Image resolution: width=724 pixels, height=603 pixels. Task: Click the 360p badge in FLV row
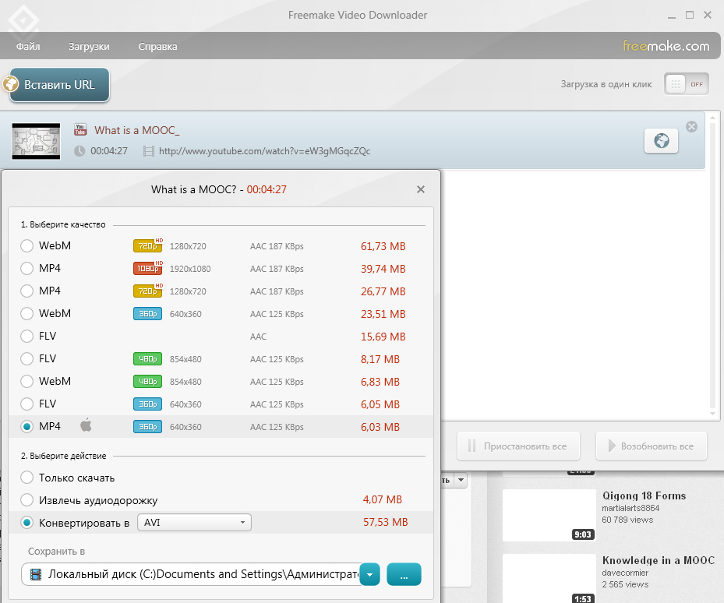coord(148,404)
